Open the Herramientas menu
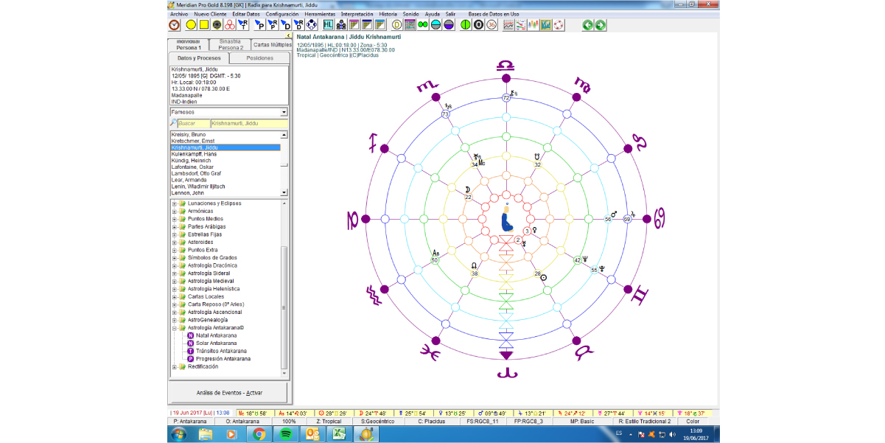 pos(320,14)
